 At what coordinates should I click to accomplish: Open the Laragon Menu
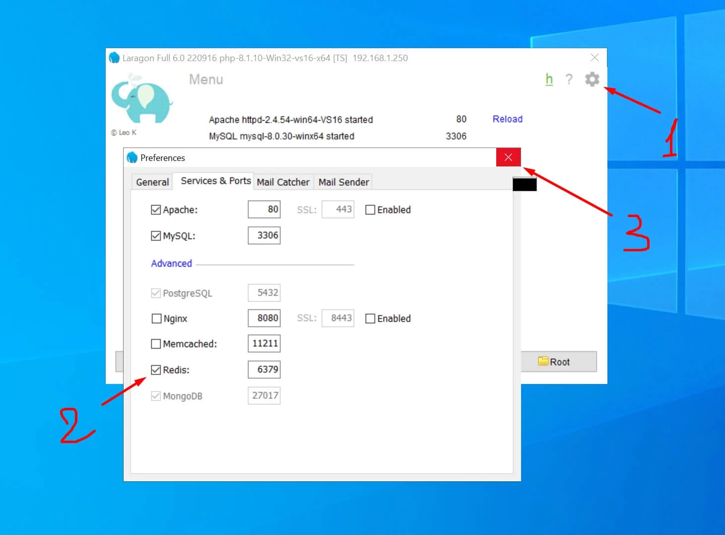(206, 79)
